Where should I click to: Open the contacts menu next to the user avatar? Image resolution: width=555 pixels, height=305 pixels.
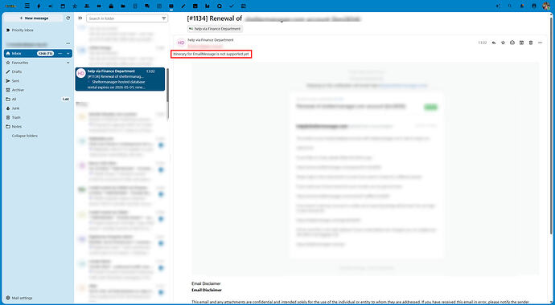point(534,6)
